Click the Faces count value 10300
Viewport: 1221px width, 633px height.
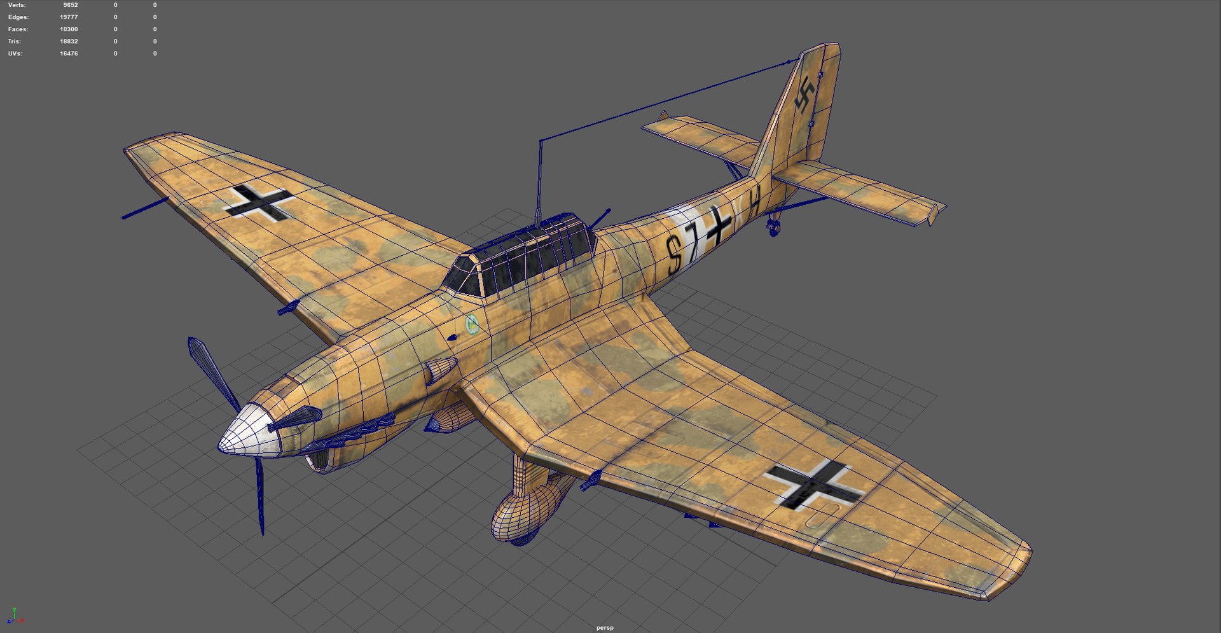pos(69,29)
